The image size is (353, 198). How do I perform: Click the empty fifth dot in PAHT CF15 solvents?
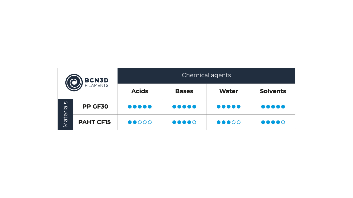point(283,122)
